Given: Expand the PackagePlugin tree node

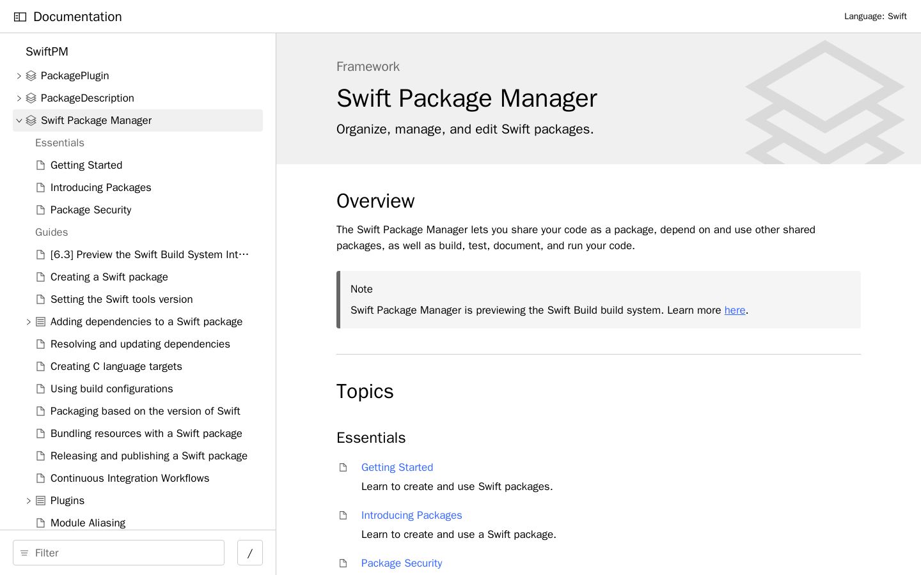Looking at the screenshot, I should tap(19, 76).
